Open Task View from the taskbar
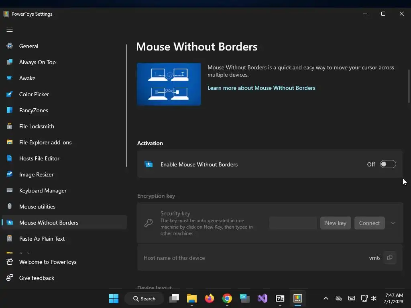The image size is (411, 308). (174, 298)
